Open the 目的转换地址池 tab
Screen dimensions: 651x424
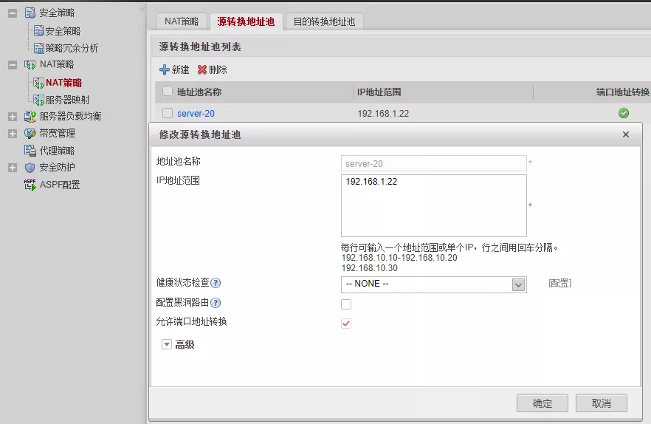(324, 21)
